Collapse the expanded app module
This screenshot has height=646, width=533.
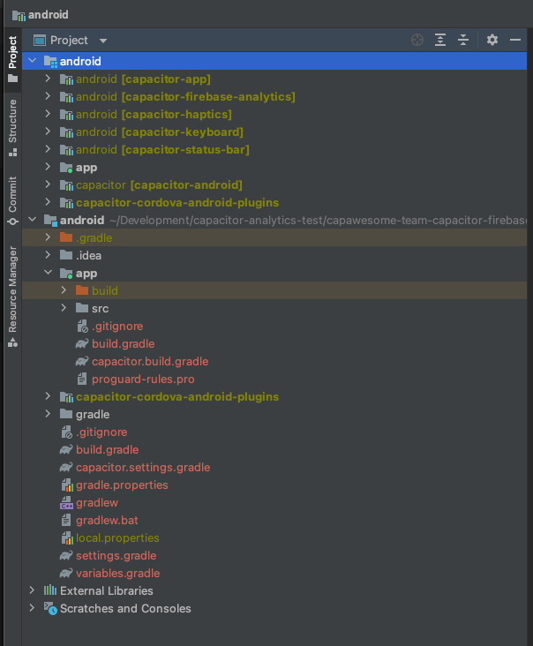point(49,273)
